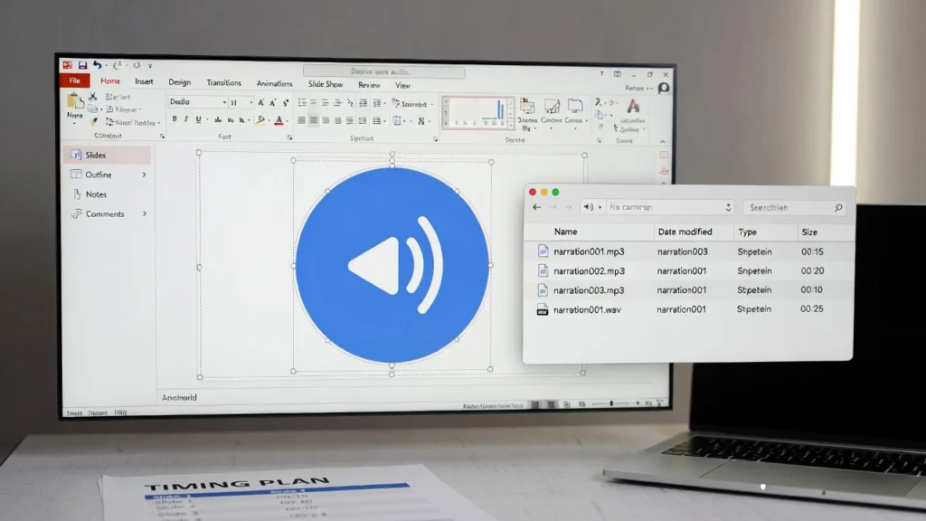Click the file browser search field
The width and height of the screenshot is (926, 521).
pos(794,207)
